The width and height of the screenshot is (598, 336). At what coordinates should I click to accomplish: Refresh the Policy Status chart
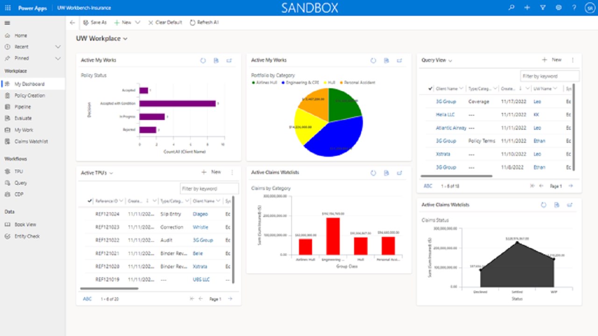[203, 61]
